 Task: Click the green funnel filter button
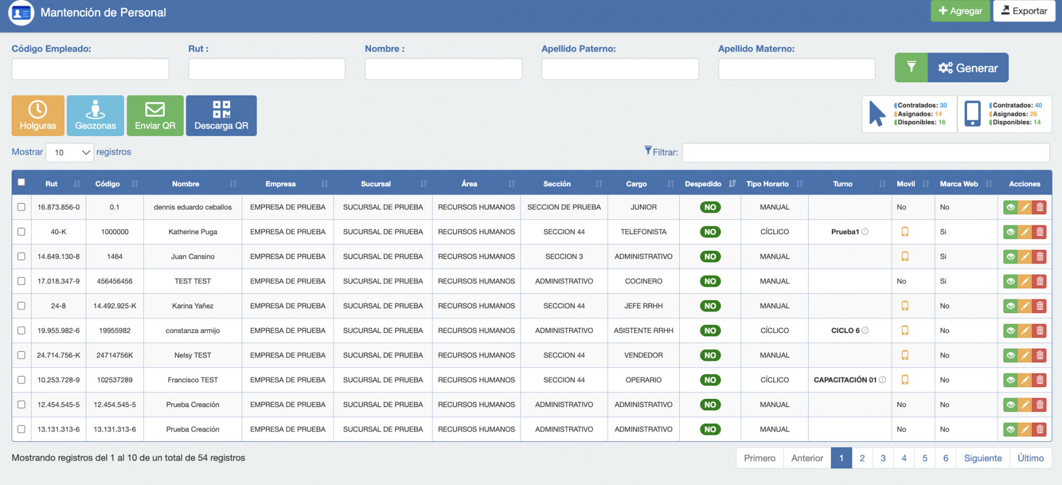911,67
